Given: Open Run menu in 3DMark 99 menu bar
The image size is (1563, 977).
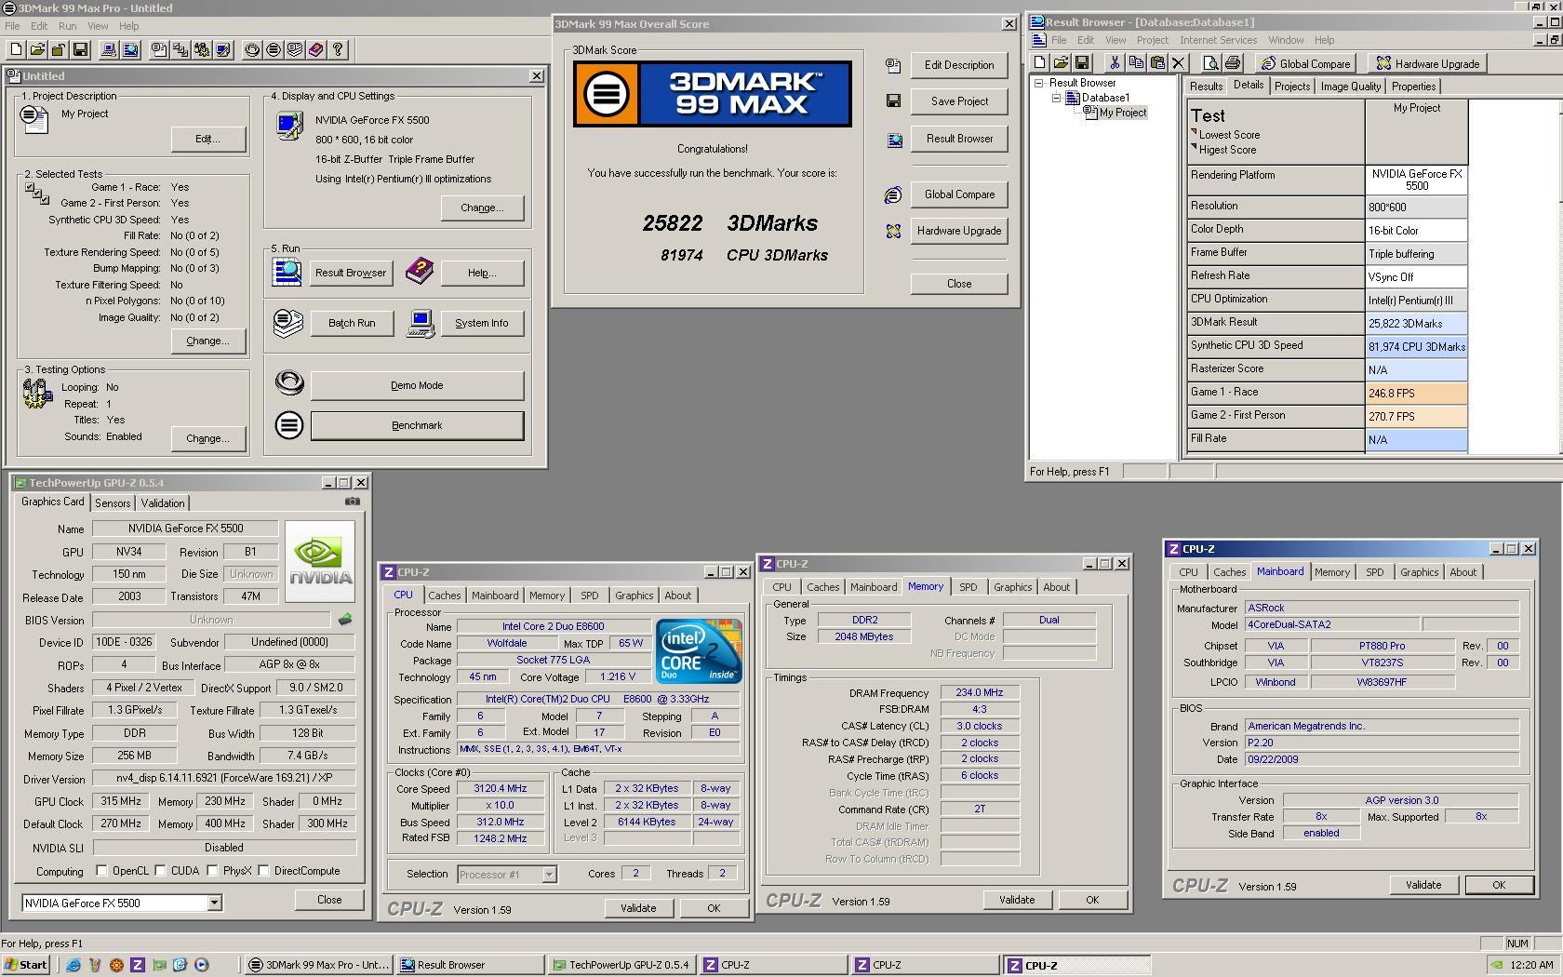Looking at the screenshot, I should click(68, 26).
